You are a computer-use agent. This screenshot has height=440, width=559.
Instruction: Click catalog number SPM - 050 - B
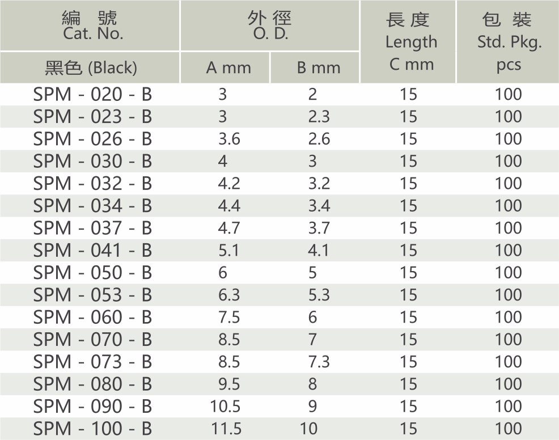point(92,273)
